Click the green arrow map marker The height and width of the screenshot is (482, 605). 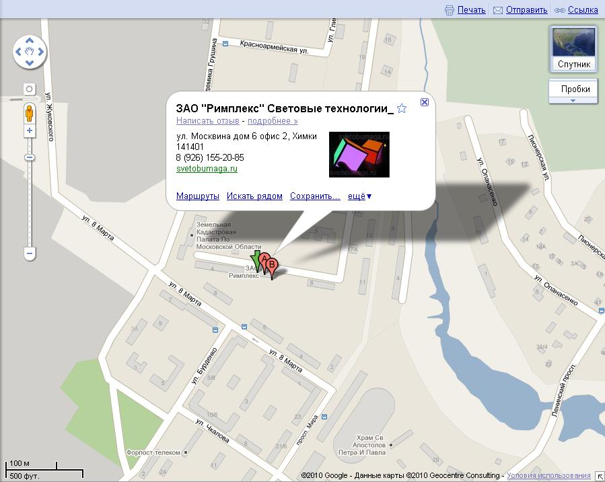pos(256,262)
